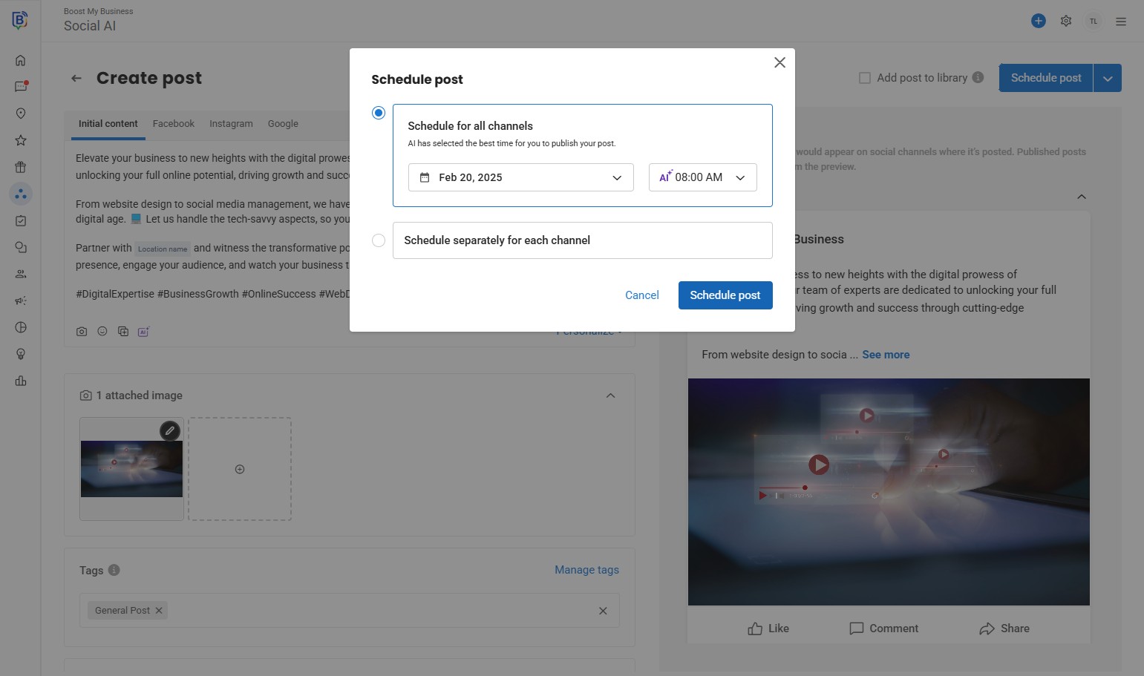Collapse the 1 attached image section

(x=610, y=396)
